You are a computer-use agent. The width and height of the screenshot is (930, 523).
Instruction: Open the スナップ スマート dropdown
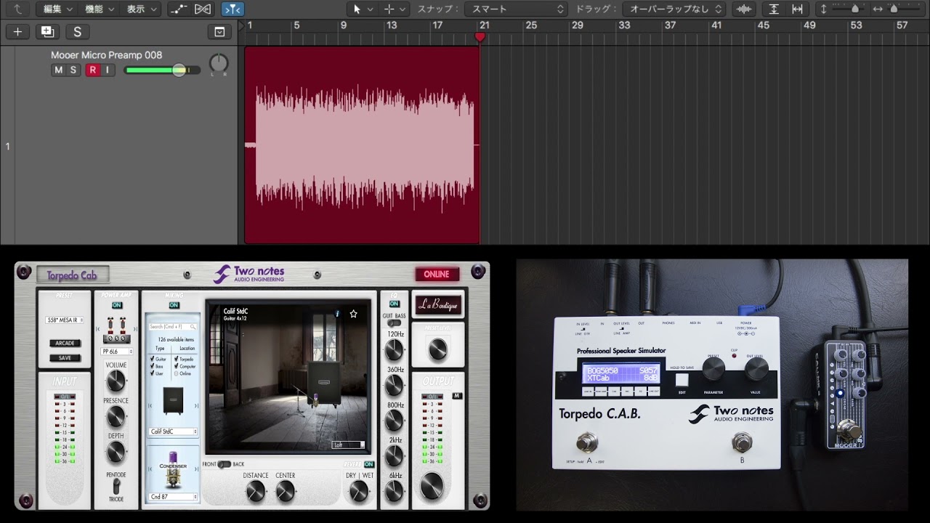pyautogui.click(x=516, y=9)
